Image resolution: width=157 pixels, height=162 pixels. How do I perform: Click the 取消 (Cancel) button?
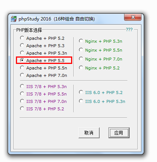point(89,133)
